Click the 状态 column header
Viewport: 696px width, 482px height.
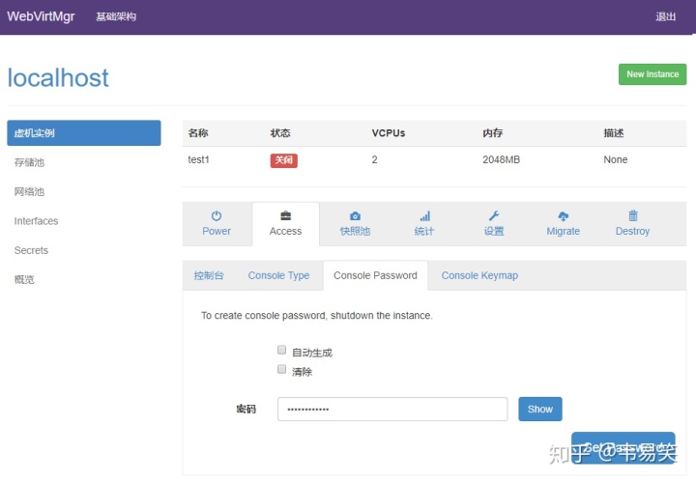click(280, 133)
